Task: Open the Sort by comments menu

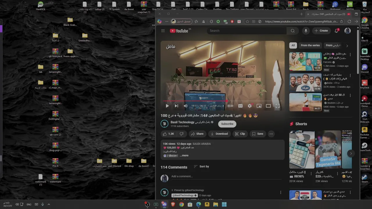Action: 201,167
